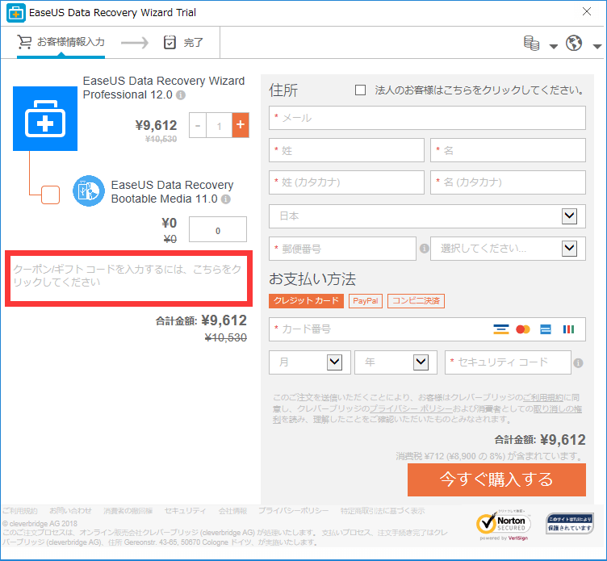Image resolution: width=607 pixels, height=561 pixels.
Task: Click the 今すぐ購入する button
Action: [x=496, y=479]
